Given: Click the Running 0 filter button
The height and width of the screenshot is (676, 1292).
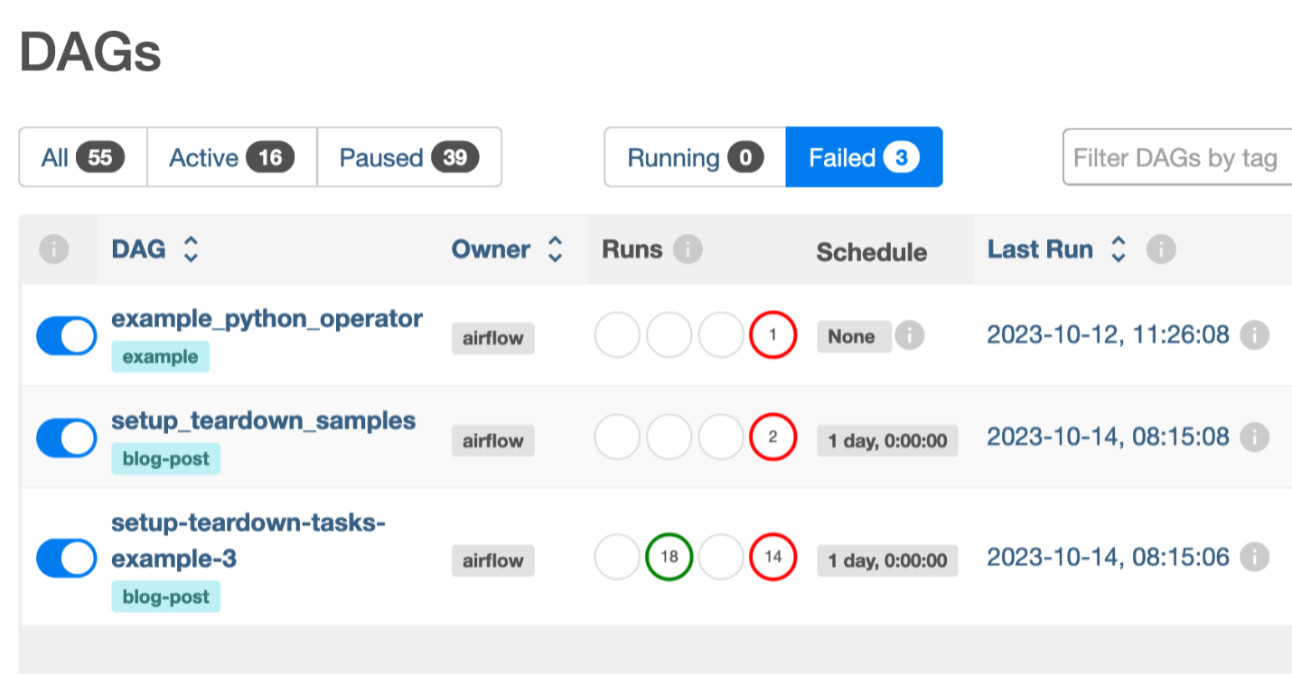Looking at the screenshot, I should (x=695, y=157).
